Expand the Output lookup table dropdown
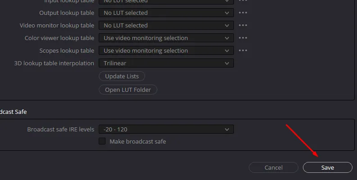This screenshot has height=180, width=357. click(x=166, y=13)
